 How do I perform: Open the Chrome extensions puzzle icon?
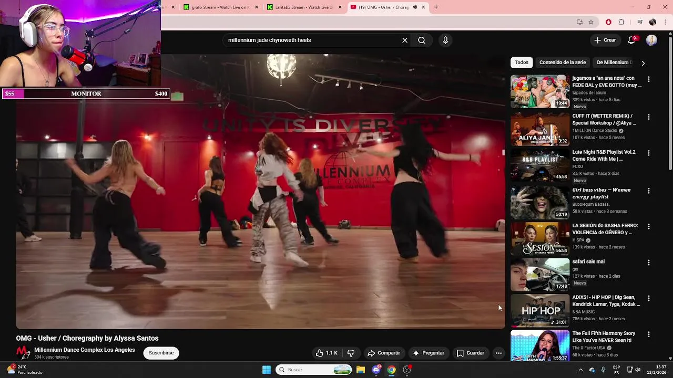pos(621,22)
